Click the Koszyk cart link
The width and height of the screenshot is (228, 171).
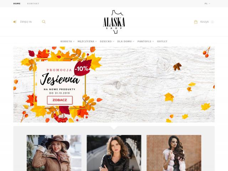(204, 22)
